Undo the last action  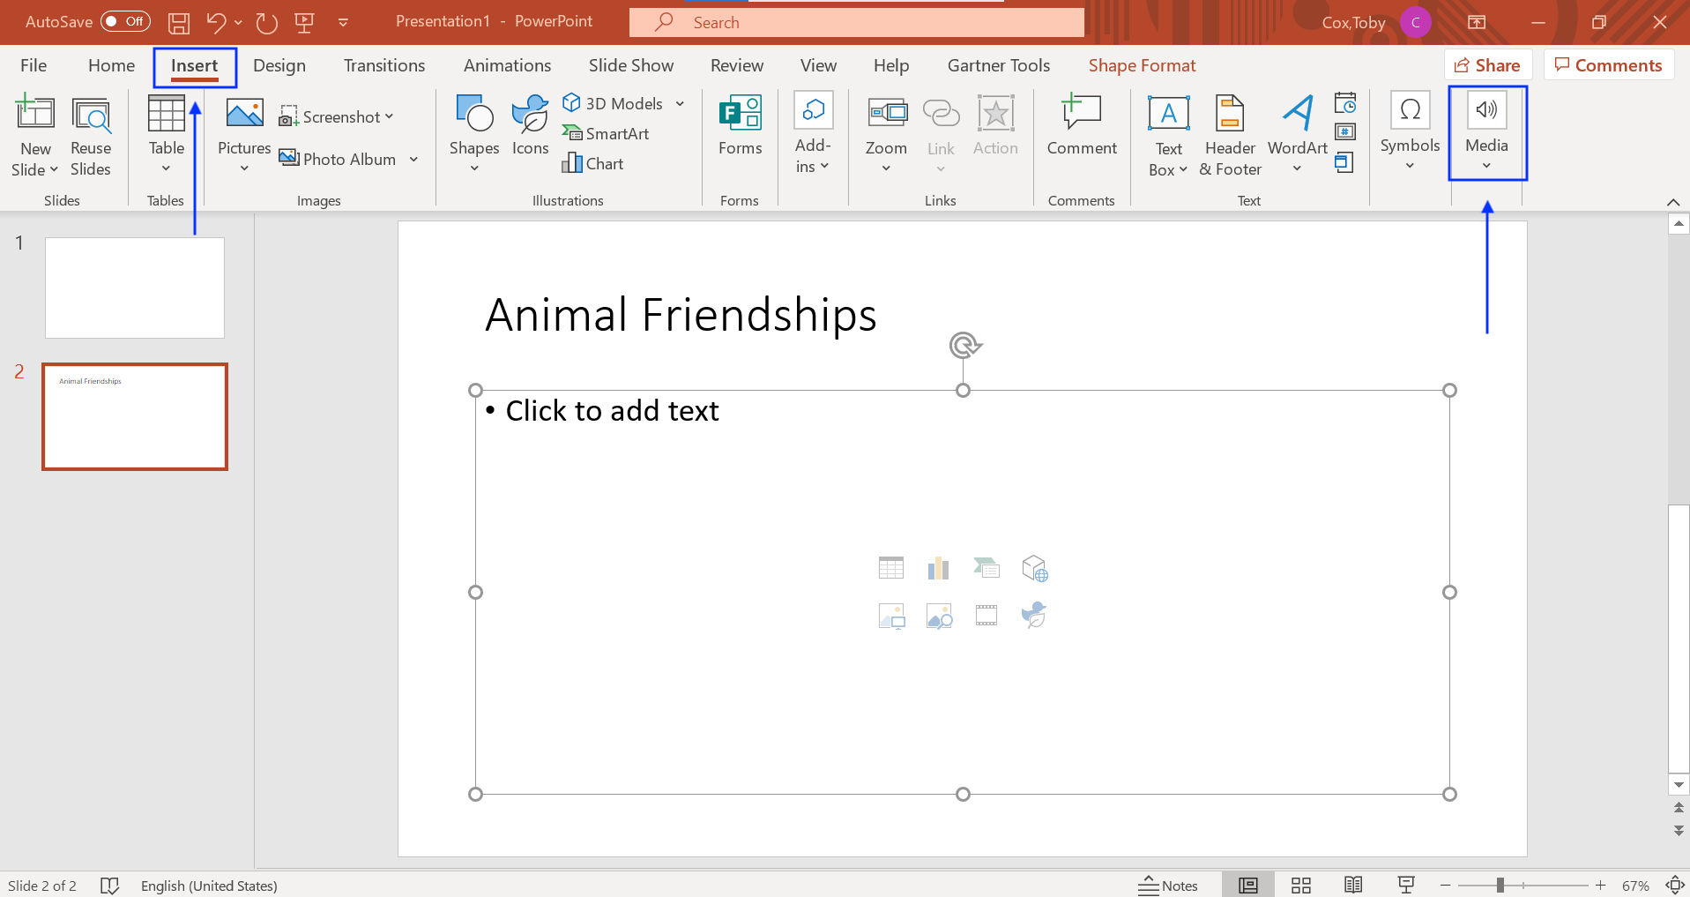[216, 22]
